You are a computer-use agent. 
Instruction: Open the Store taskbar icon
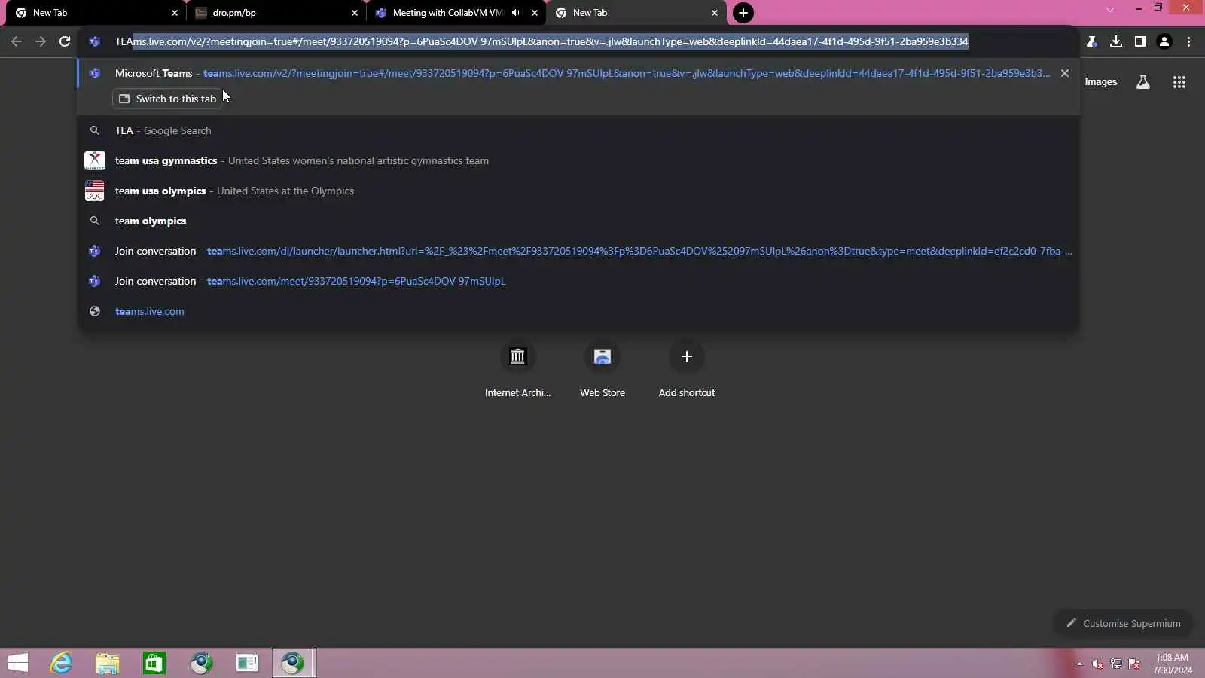coord(154,663)
